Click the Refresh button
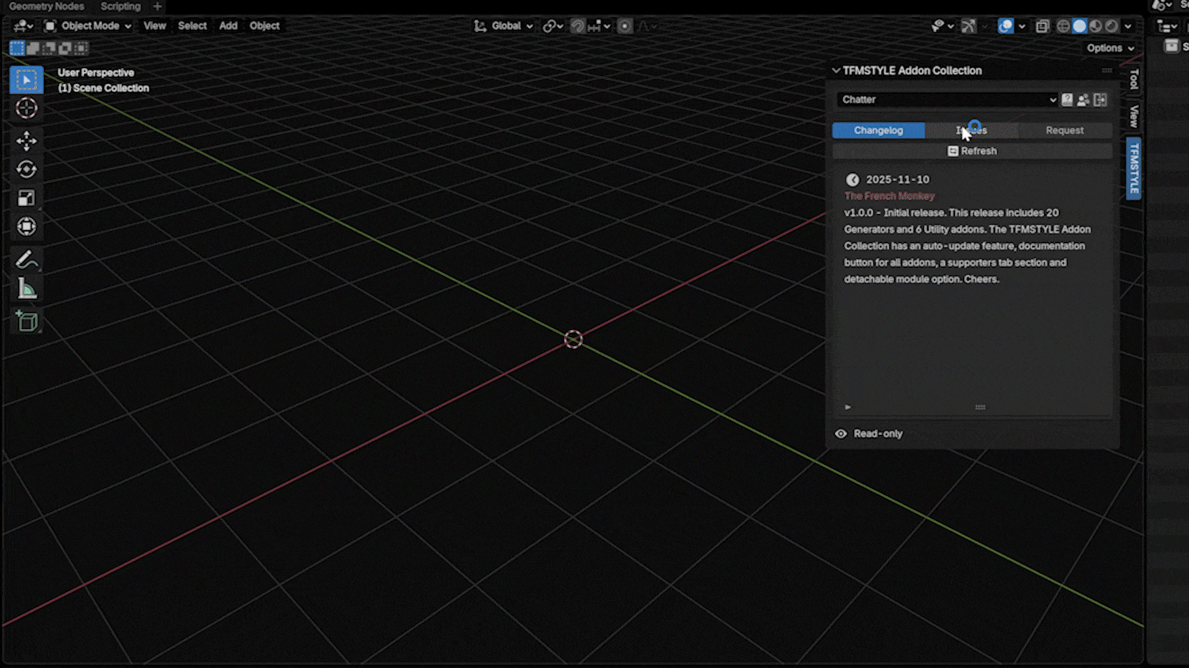 972,151
